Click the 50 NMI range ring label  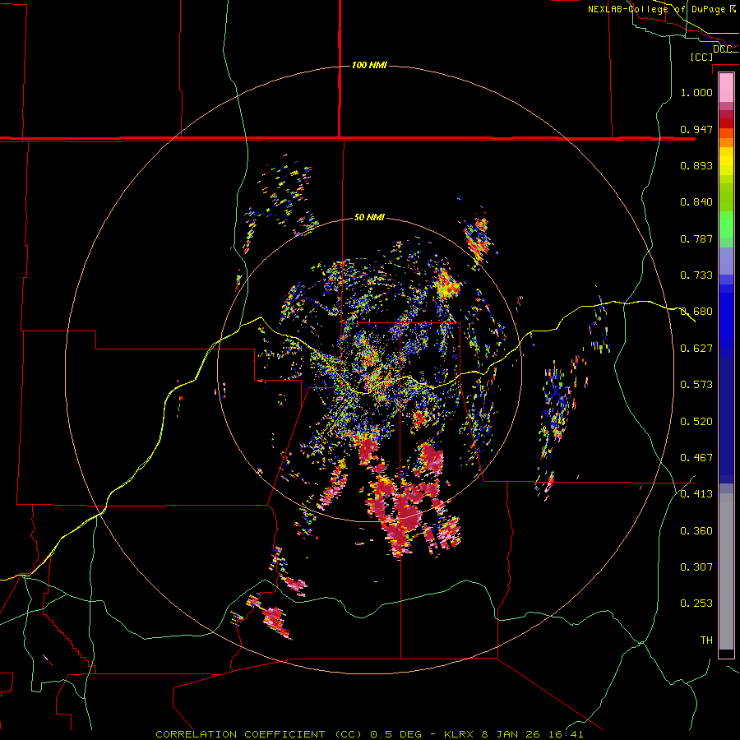[369, 217]
